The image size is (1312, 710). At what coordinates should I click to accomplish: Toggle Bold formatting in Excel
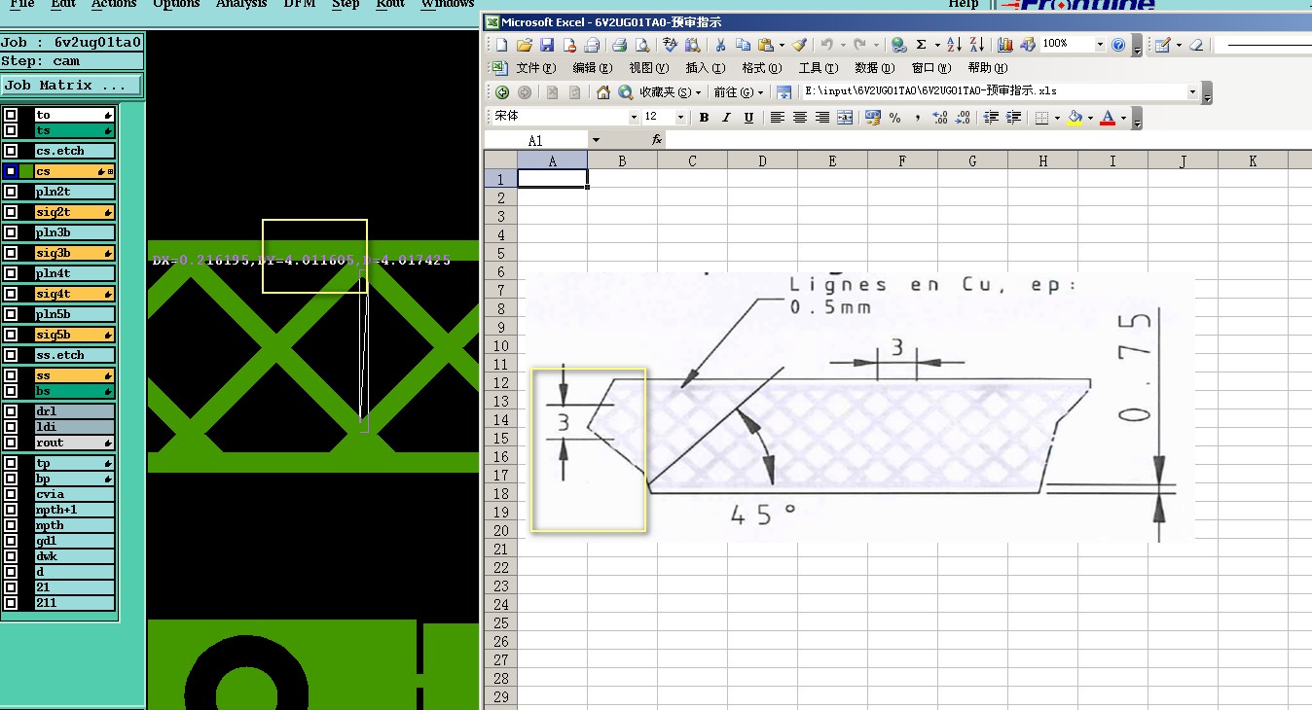tap(704, 118)
